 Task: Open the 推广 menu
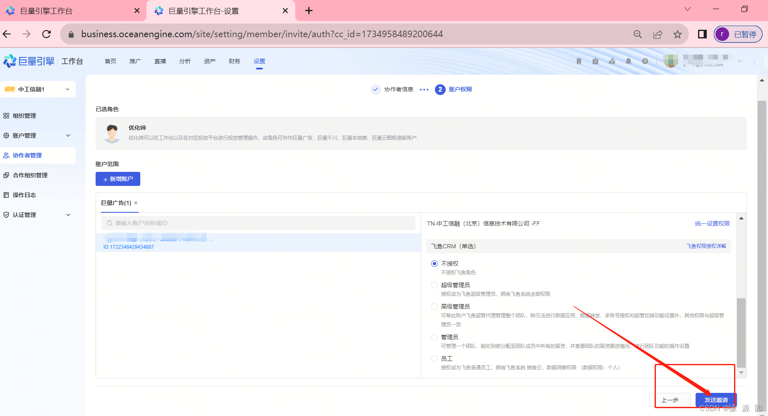pos(135,61)
